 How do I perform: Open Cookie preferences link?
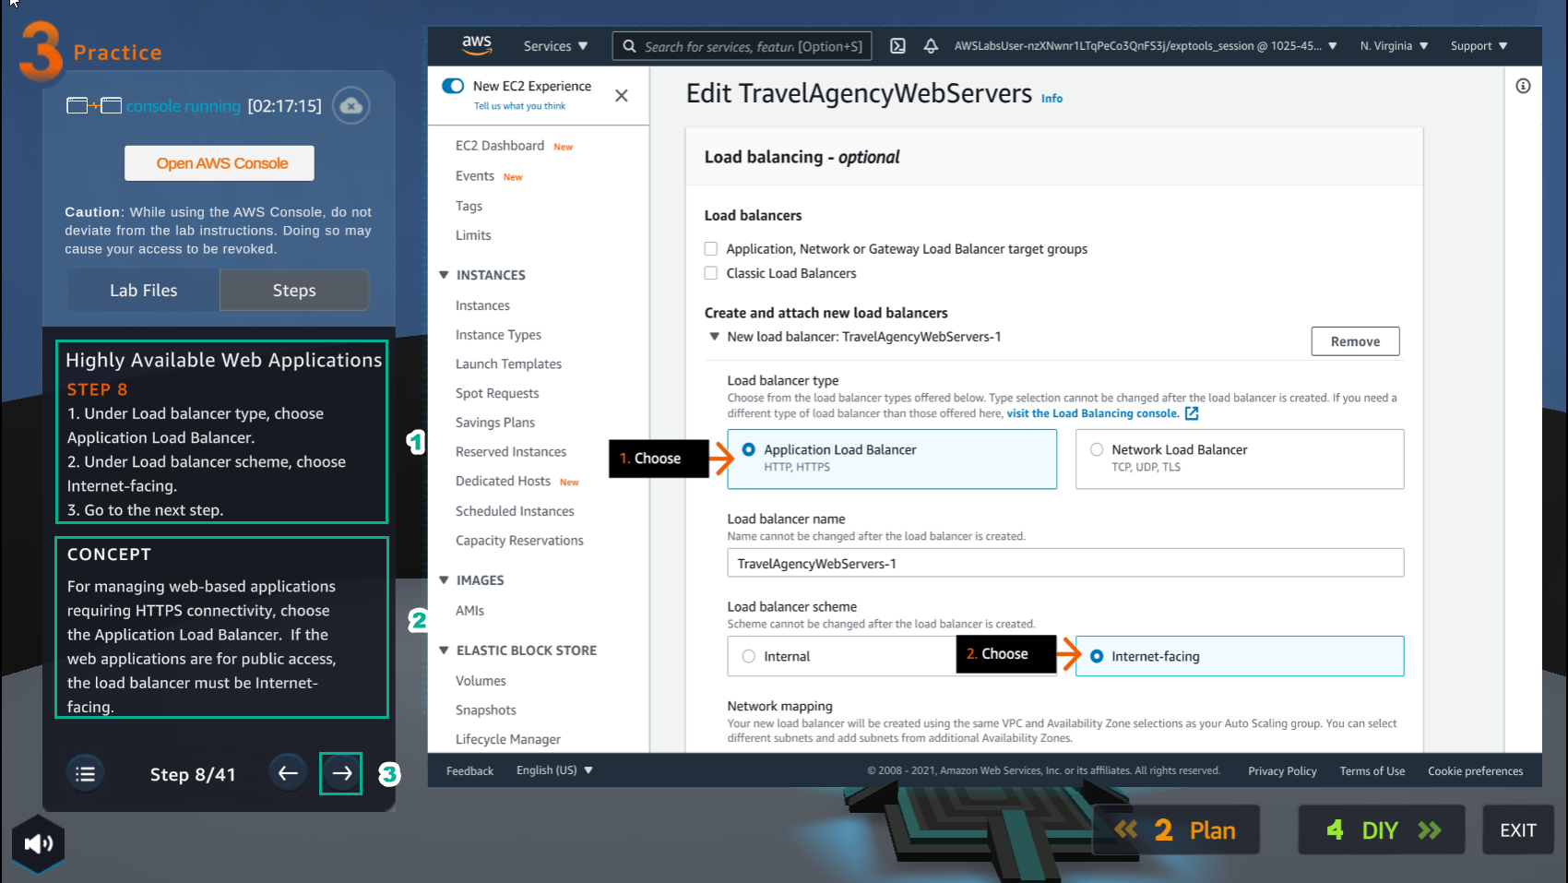tap(1475, 771)
